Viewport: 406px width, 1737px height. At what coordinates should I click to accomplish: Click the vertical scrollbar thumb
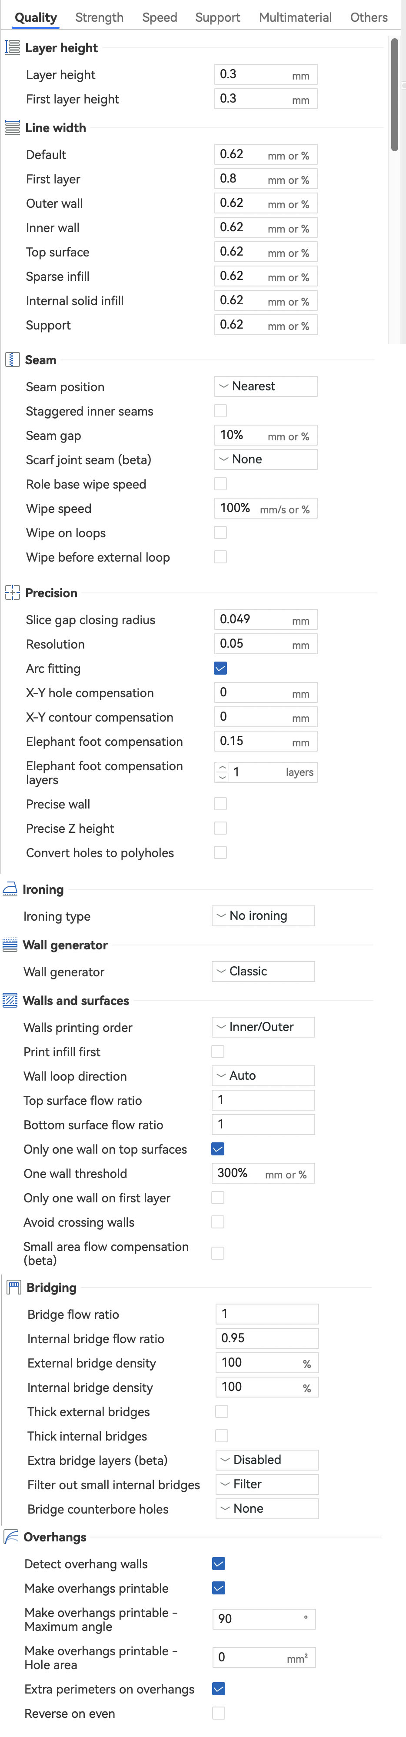[x=395, y=94]
